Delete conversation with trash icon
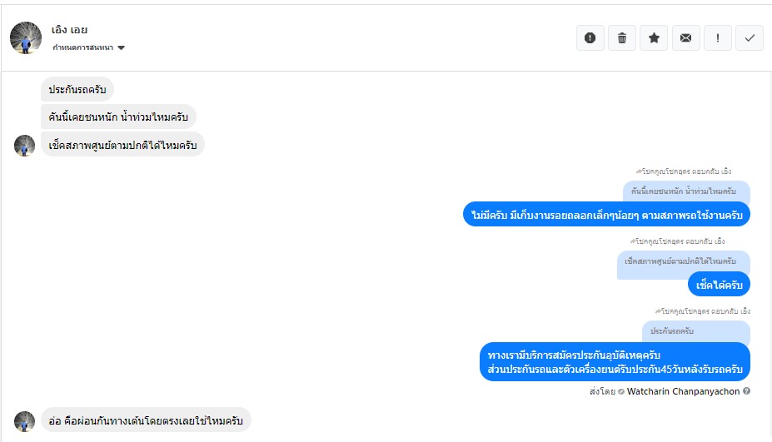This screenshot has height=442, width=772. [622, 37]
